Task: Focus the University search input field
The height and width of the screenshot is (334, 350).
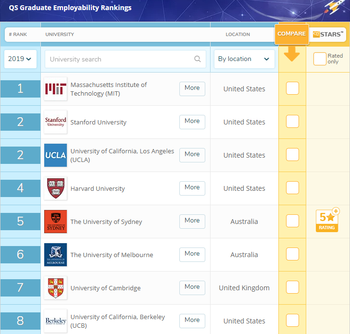Action: coord(120,59)
